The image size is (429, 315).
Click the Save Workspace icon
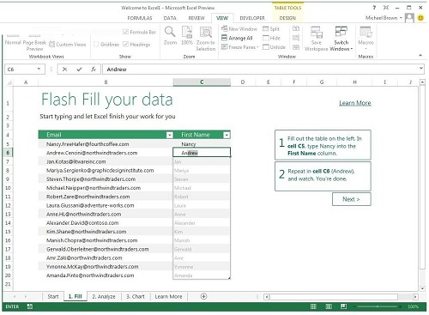[x=317, y=32]
